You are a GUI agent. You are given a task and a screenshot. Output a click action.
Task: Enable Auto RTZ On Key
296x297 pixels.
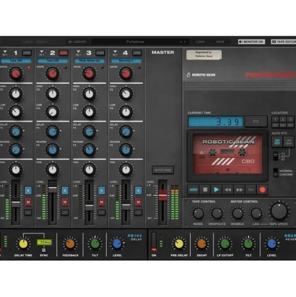click(x=277, y=142)
